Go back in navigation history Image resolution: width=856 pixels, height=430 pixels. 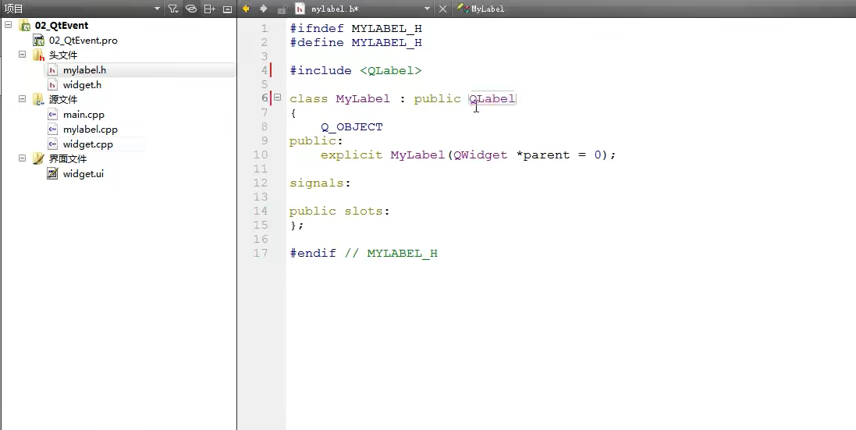(x=246, y=9)
